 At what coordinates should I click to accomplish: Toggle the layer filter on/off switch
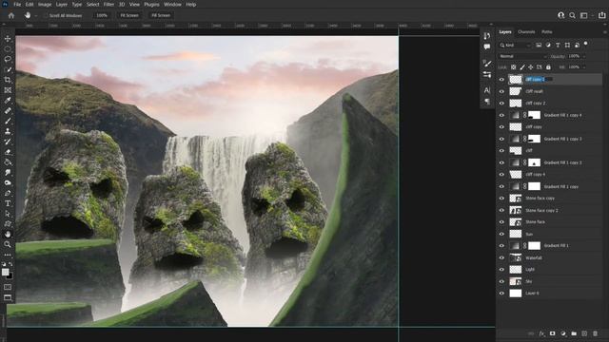click(x=586, y=45)
